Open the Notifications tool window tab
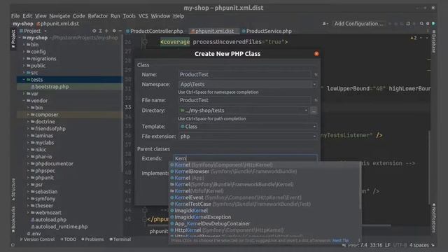448x252 pixels. (x=434, y=218)
